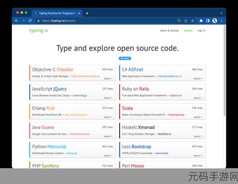Viewport: 238px width, 184px height.
Task: Expand details on JavaScript jQuery card
Action: 108,98
